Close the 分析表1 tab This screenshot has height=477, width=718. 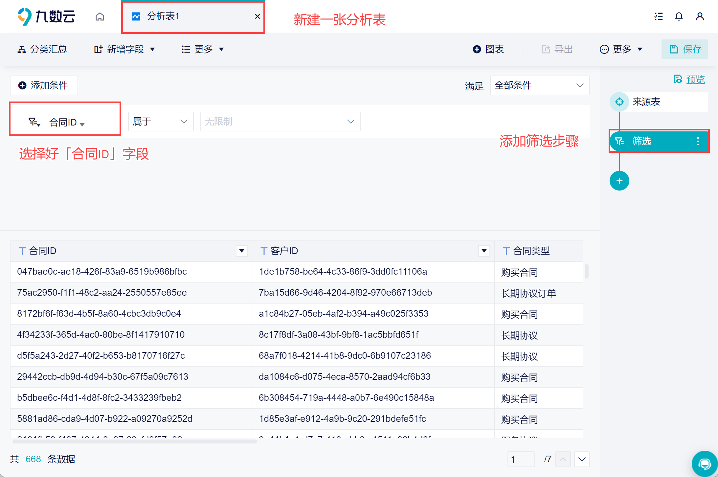point(258,16)
